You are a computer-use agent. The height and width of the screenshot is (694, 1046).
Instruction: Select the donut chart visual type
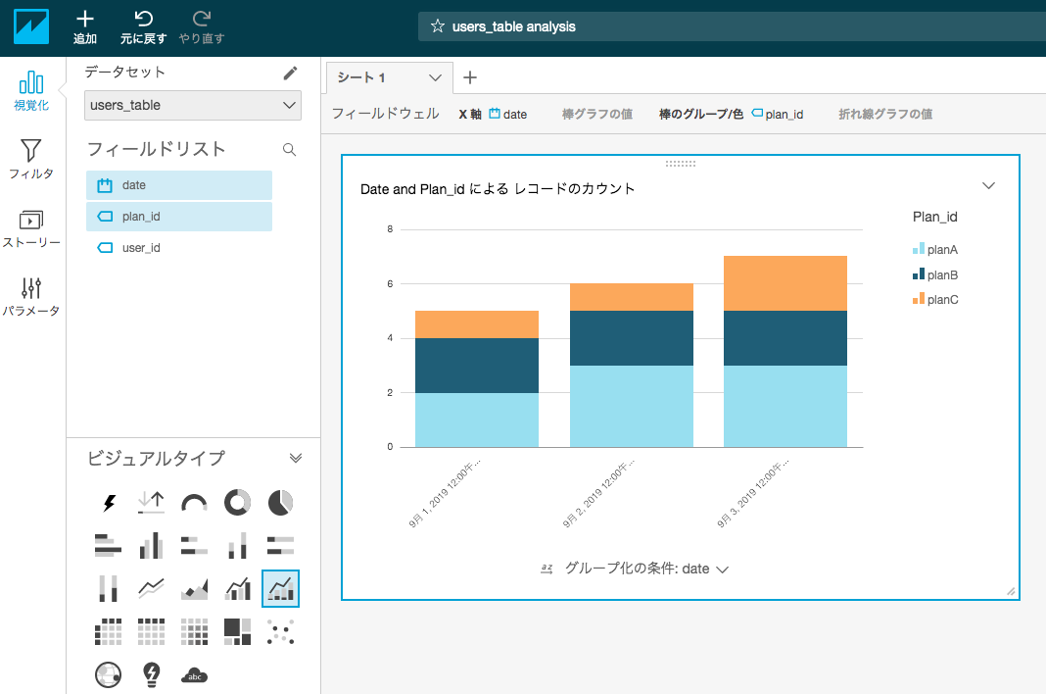pyautogui.click(x=237, y=503)
